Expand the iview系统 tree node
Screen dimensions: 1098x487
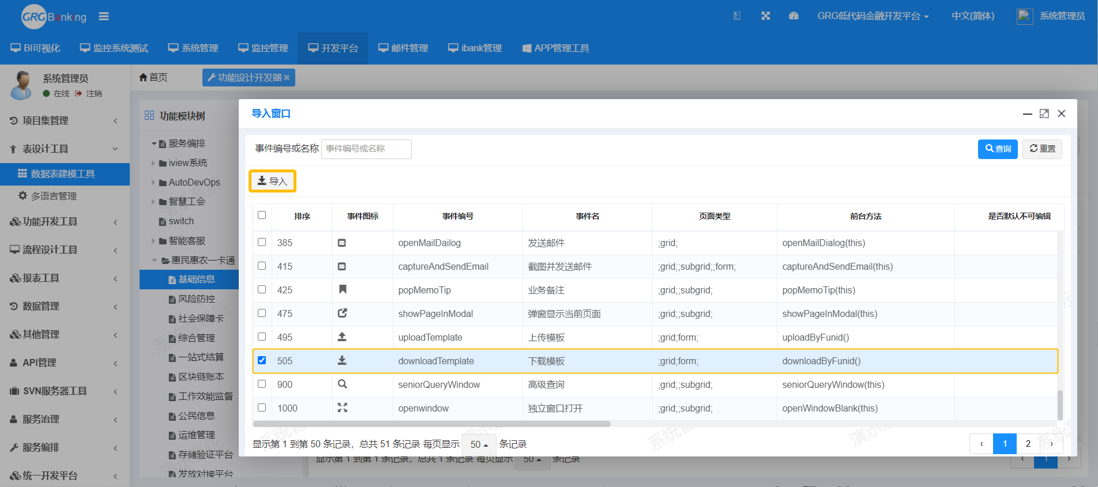154,163
